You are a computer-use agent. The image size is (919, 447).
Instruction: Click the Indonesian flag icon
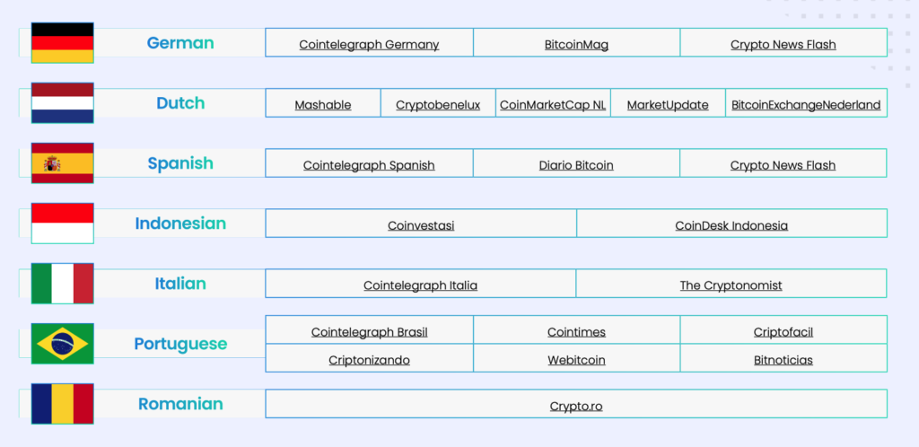(x=62, y=223)
